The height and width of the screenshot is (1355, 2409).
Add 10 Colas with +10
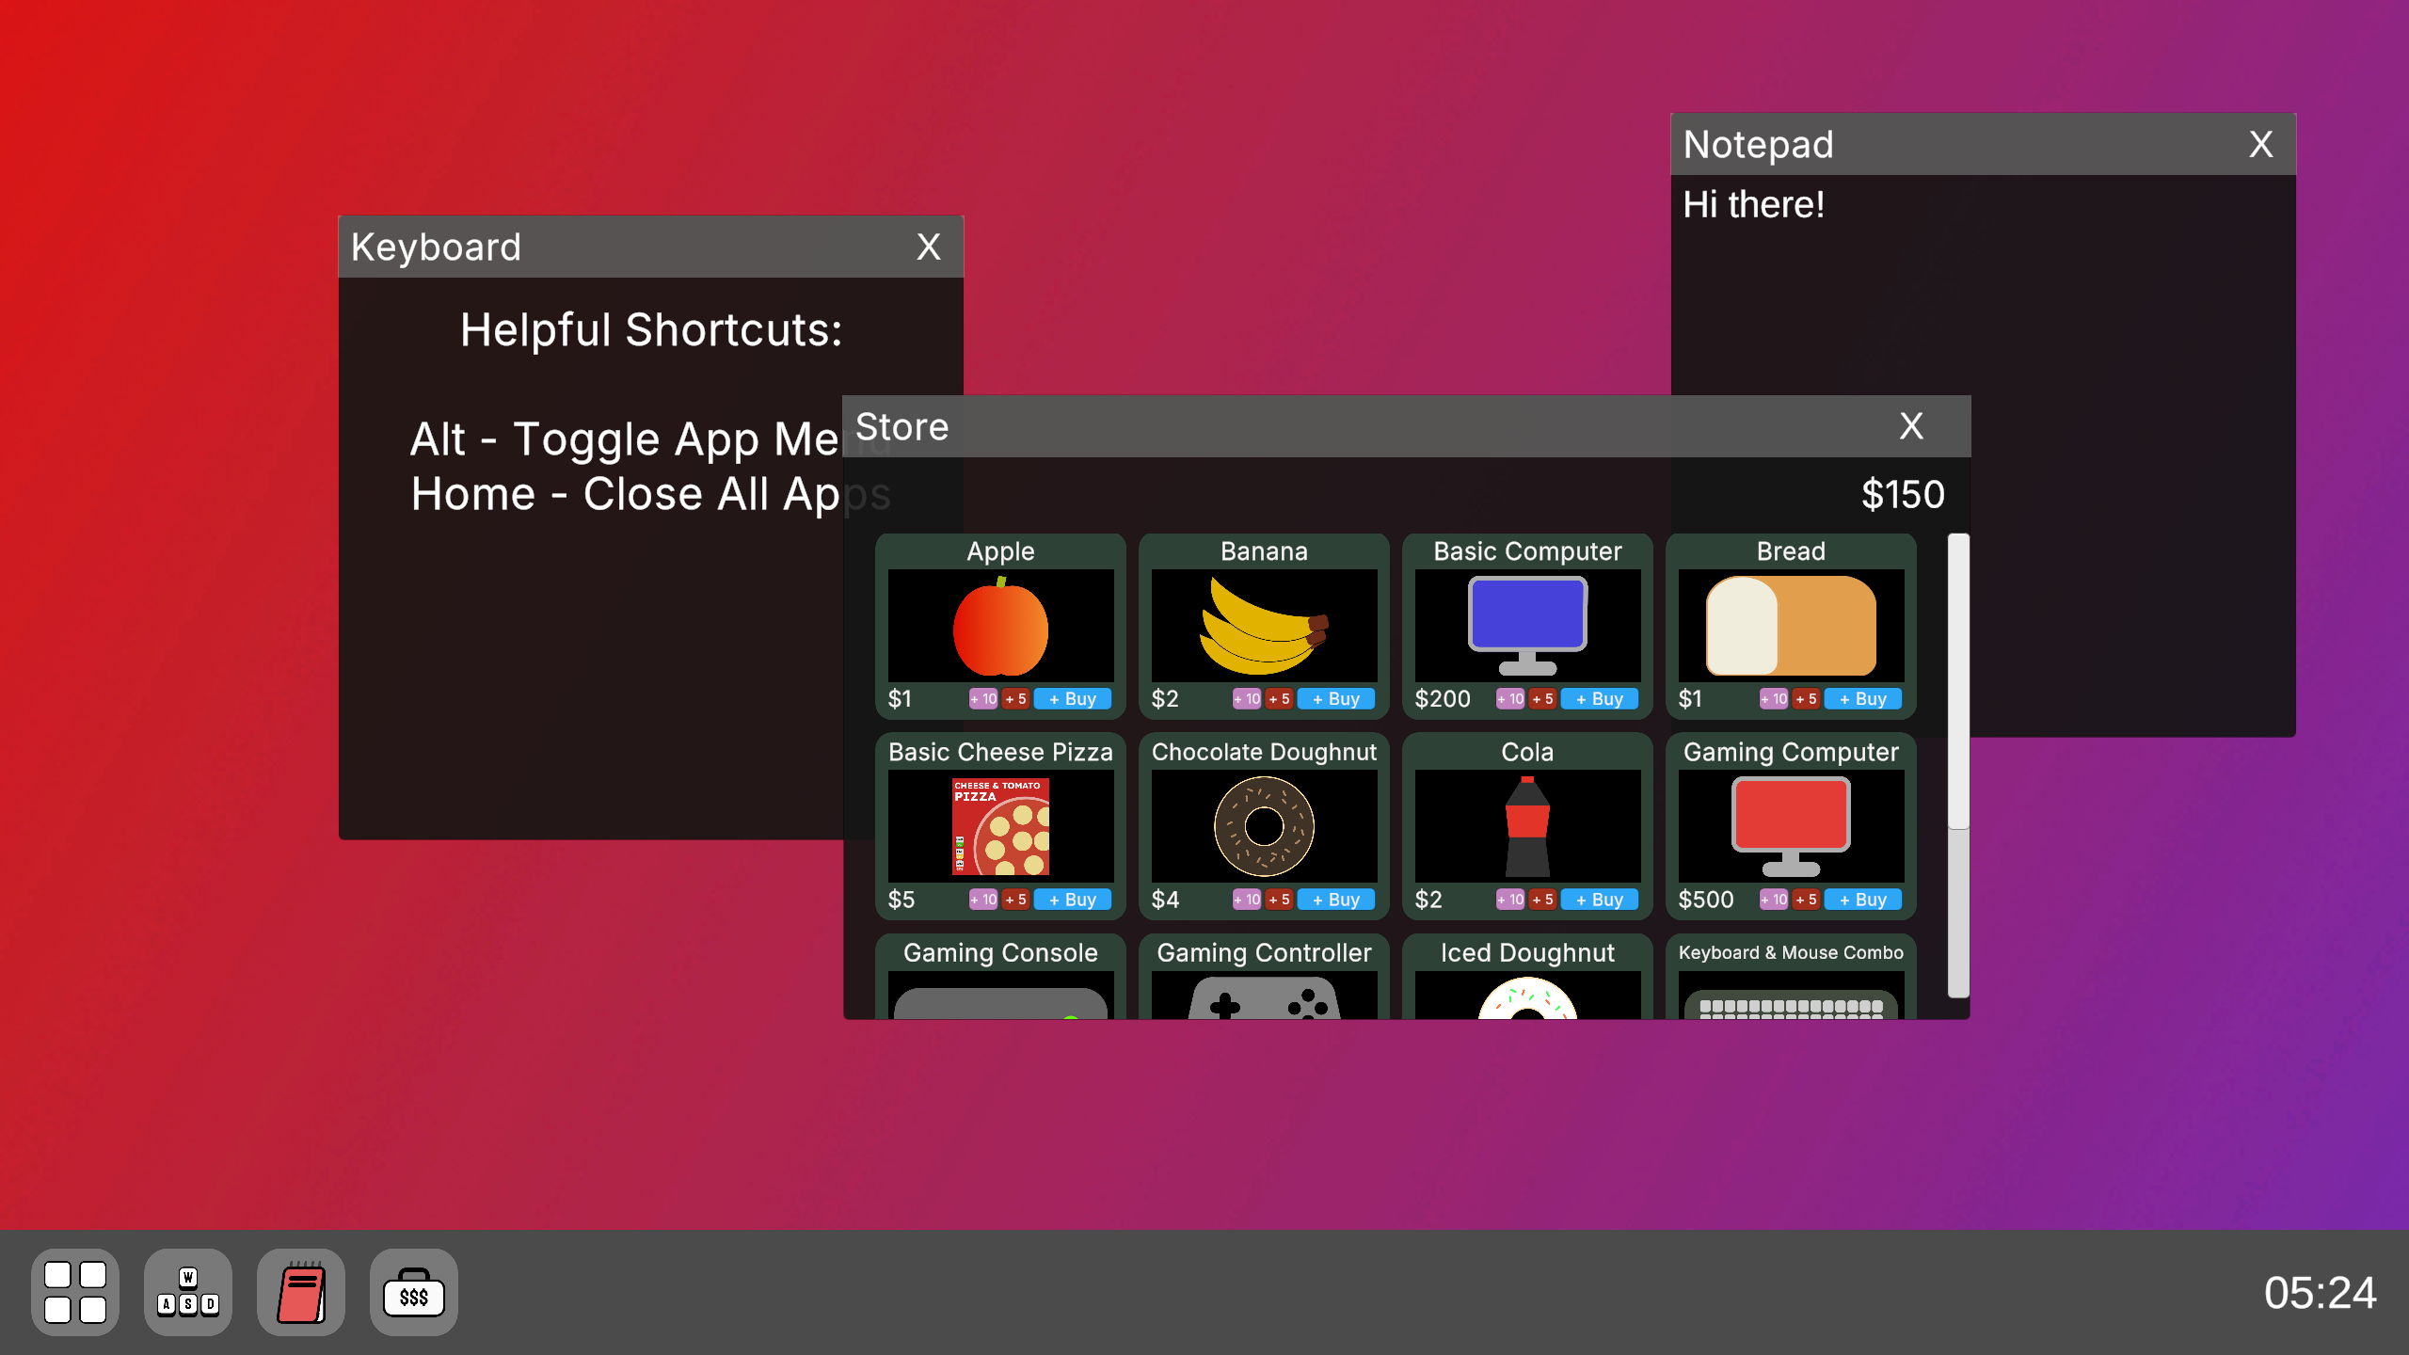[1510, 900]
